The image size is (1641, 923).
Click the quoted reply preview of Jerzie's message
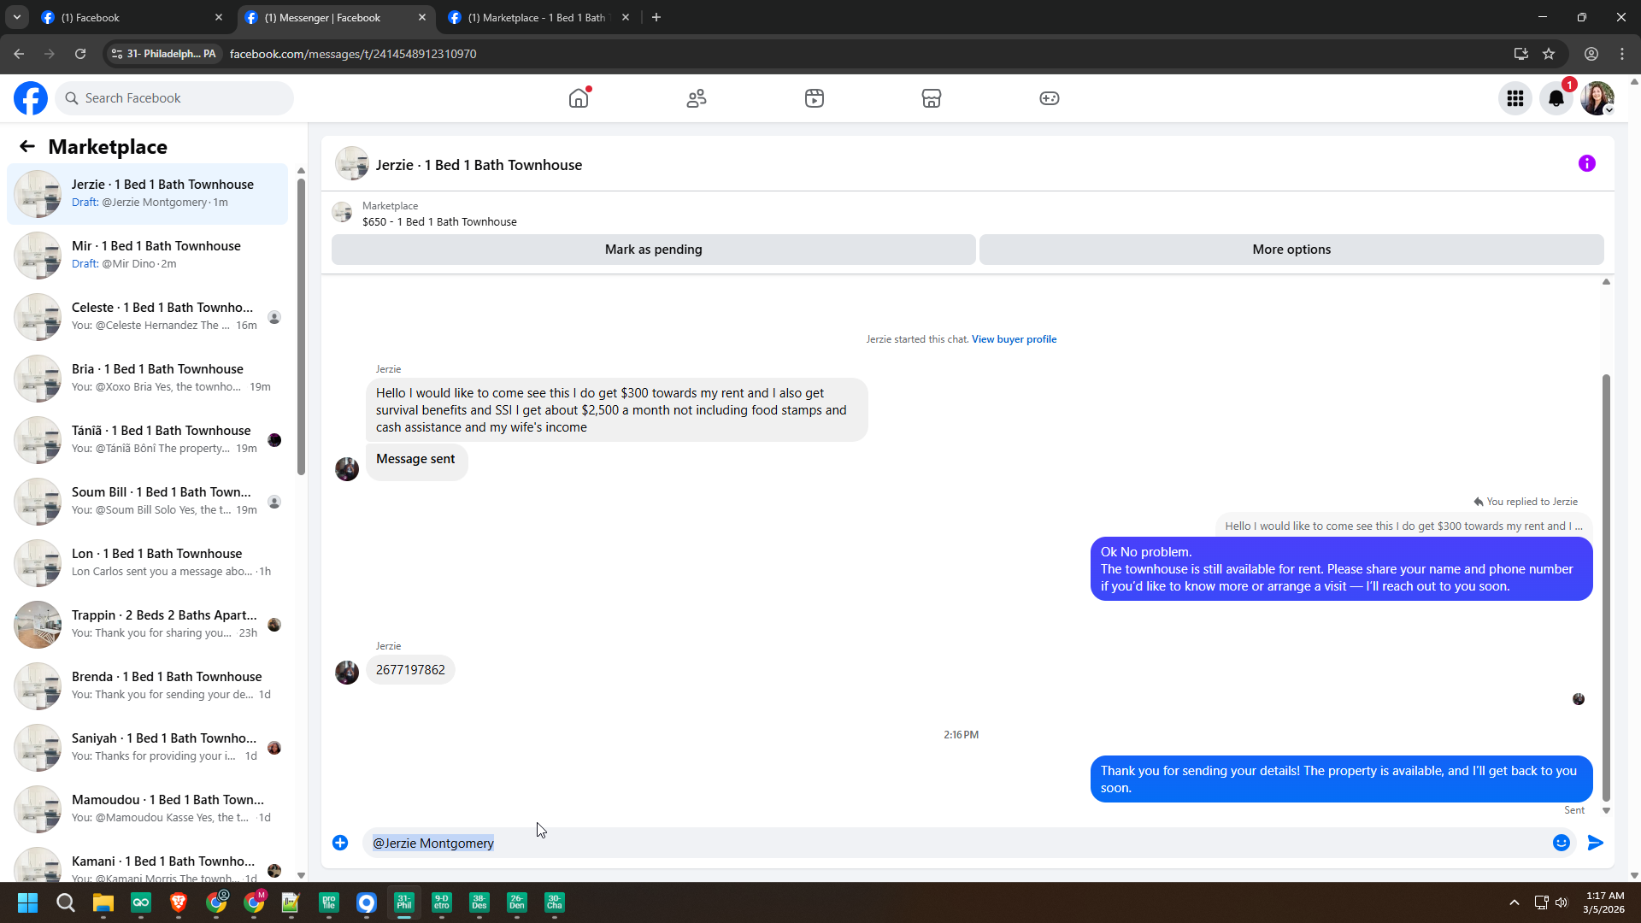tap(1403, 526)
